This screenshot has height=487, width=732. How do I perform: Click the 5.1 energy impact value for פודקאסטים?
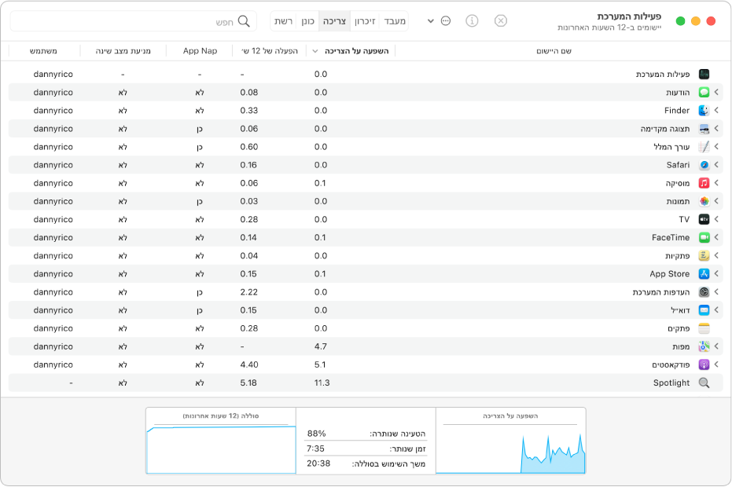pyautogui.click(x=320, y=364)
